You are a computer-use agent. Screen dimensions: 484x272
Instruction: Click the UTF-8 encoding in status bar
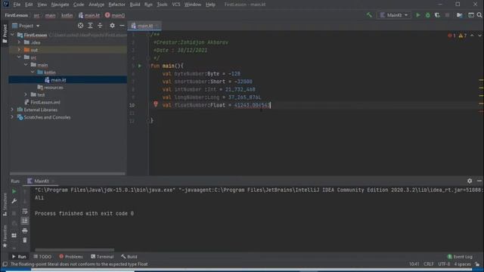coord(444,264)
